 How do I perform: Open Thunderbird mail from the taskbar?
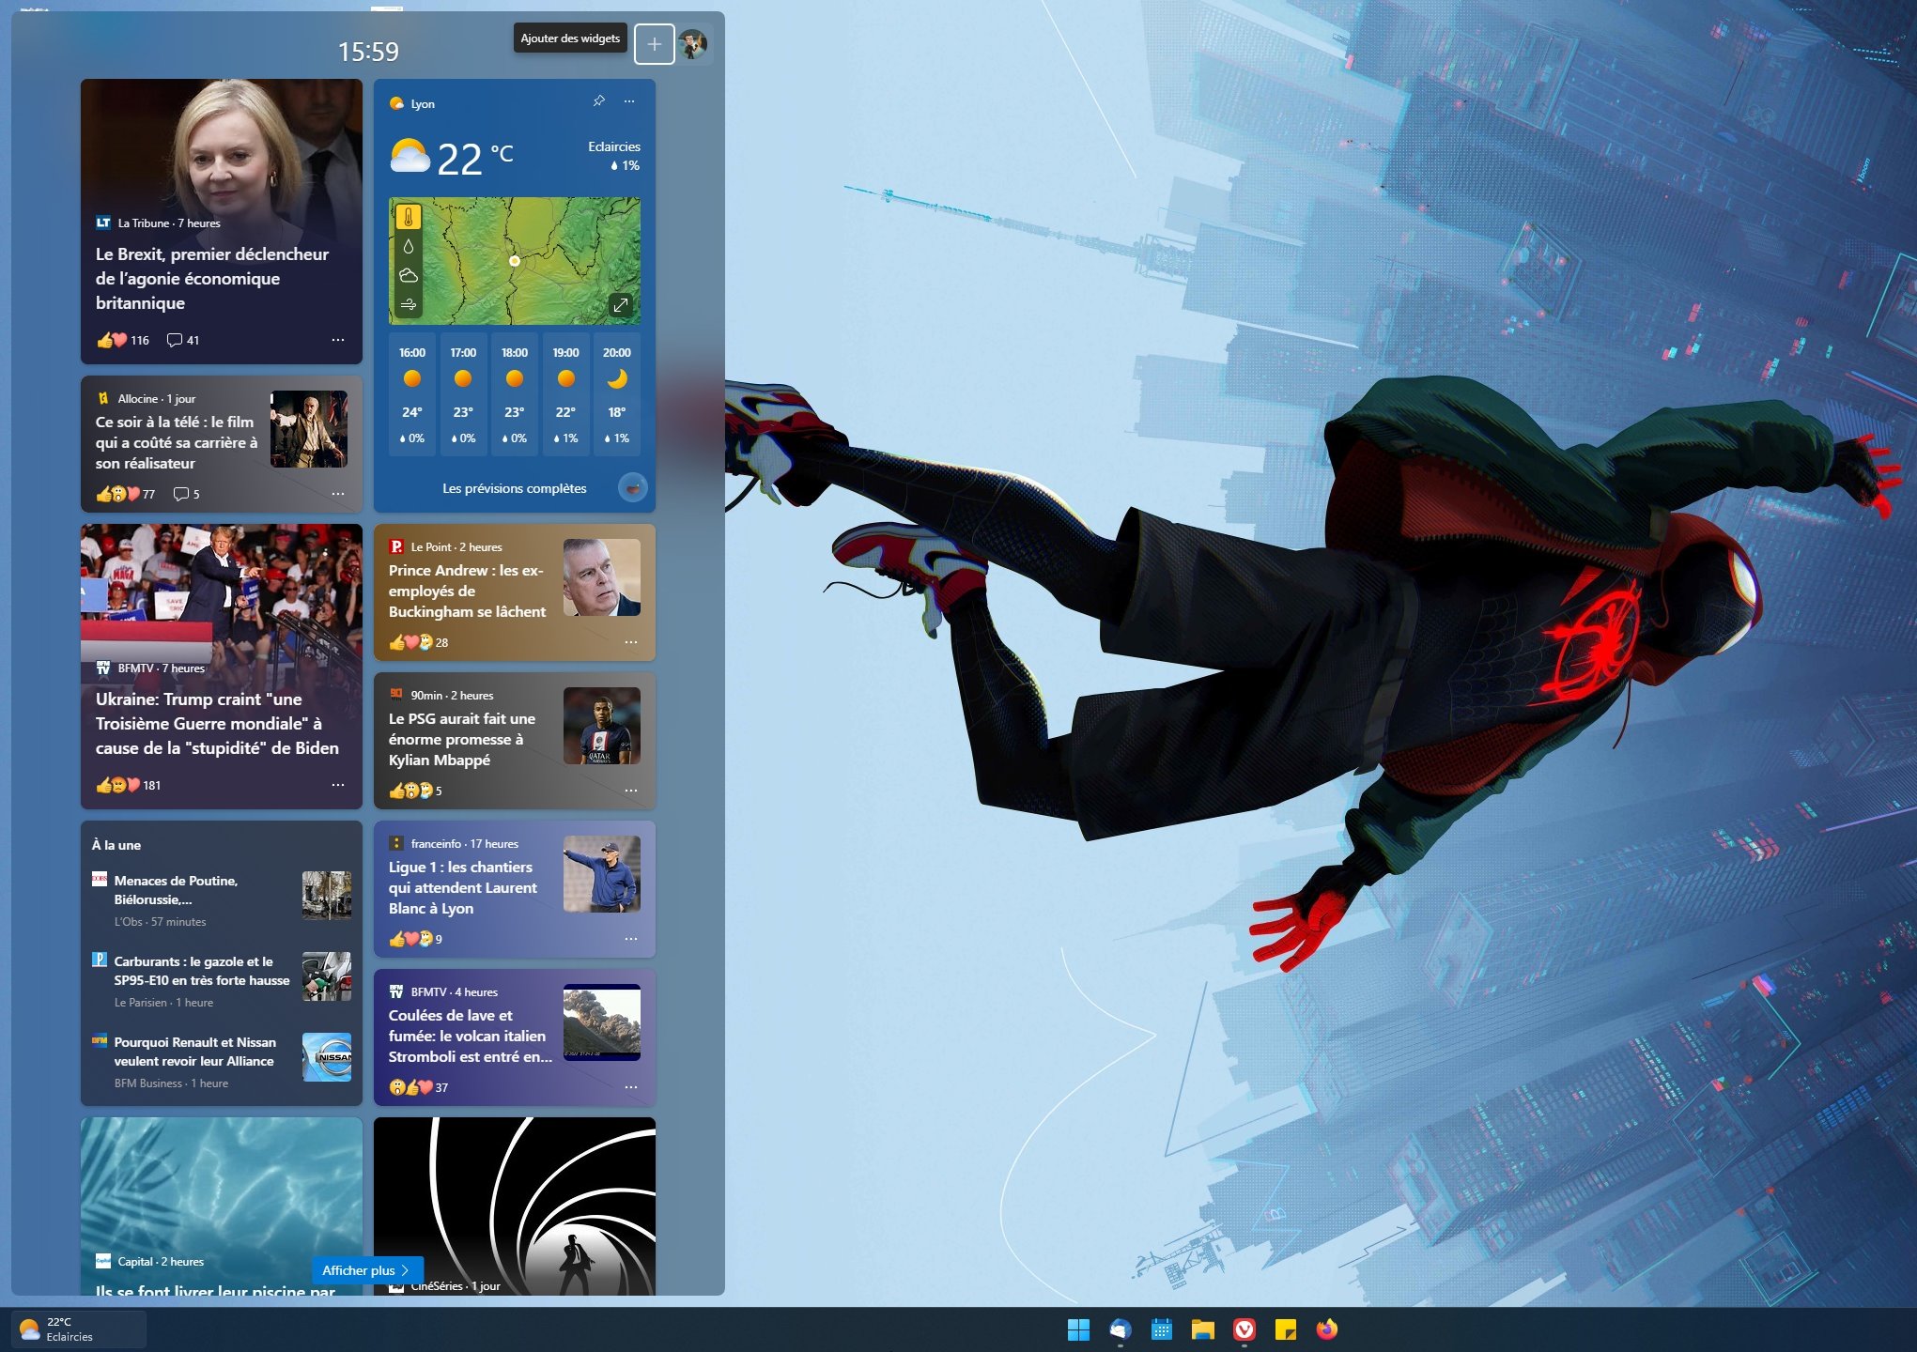(1121, 1330)
